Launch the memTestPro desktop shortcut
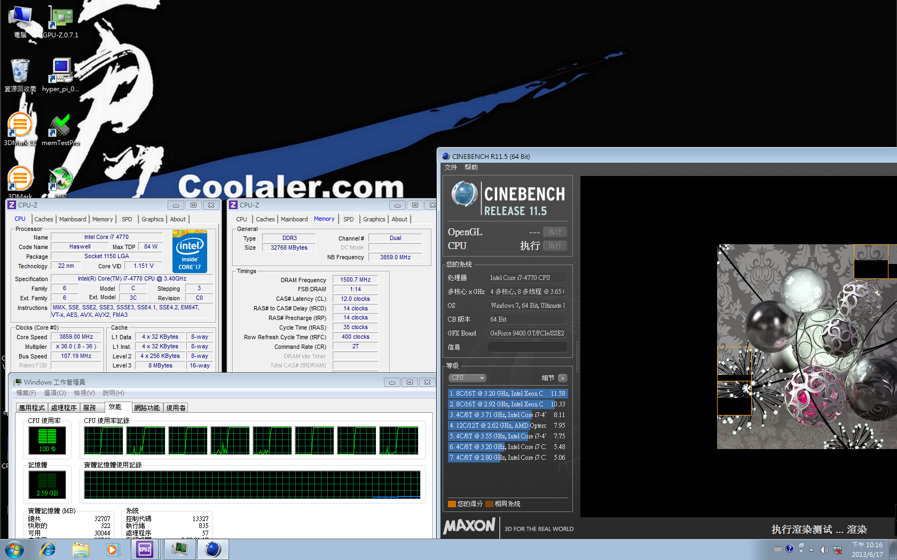 tap(60, 129)
